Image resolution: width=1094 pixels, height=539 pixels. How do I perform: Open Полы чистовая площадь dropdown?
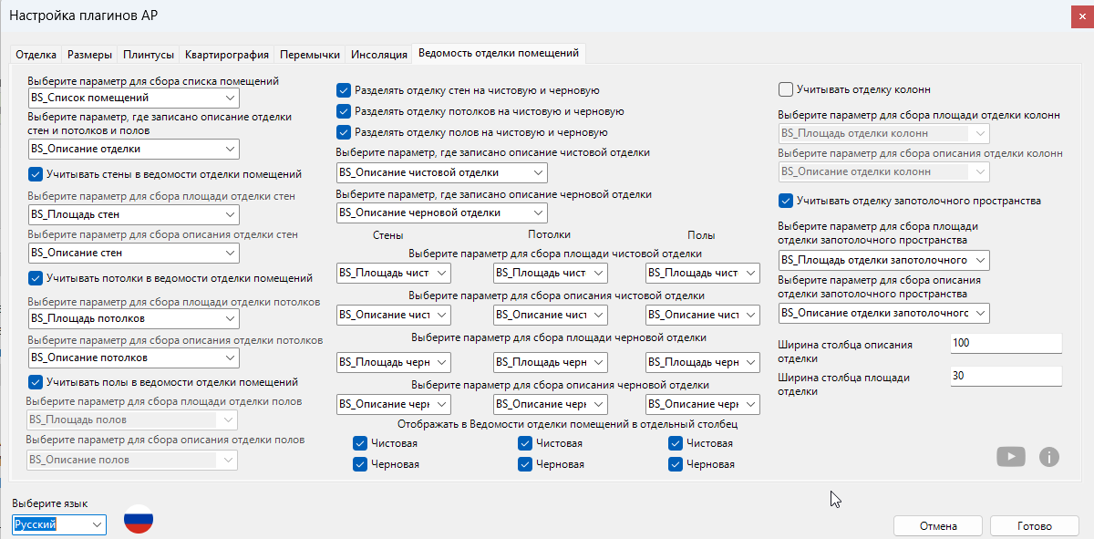coord(702,273)
